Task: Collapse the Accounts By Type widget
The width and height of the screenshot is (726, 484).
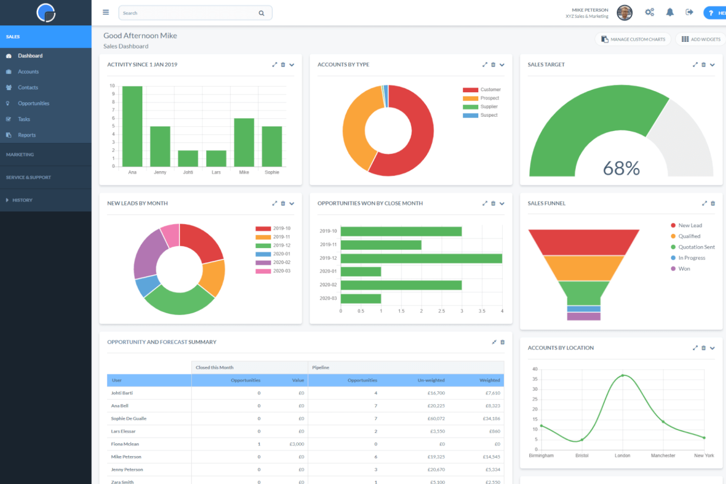Action: pos(502,64)
